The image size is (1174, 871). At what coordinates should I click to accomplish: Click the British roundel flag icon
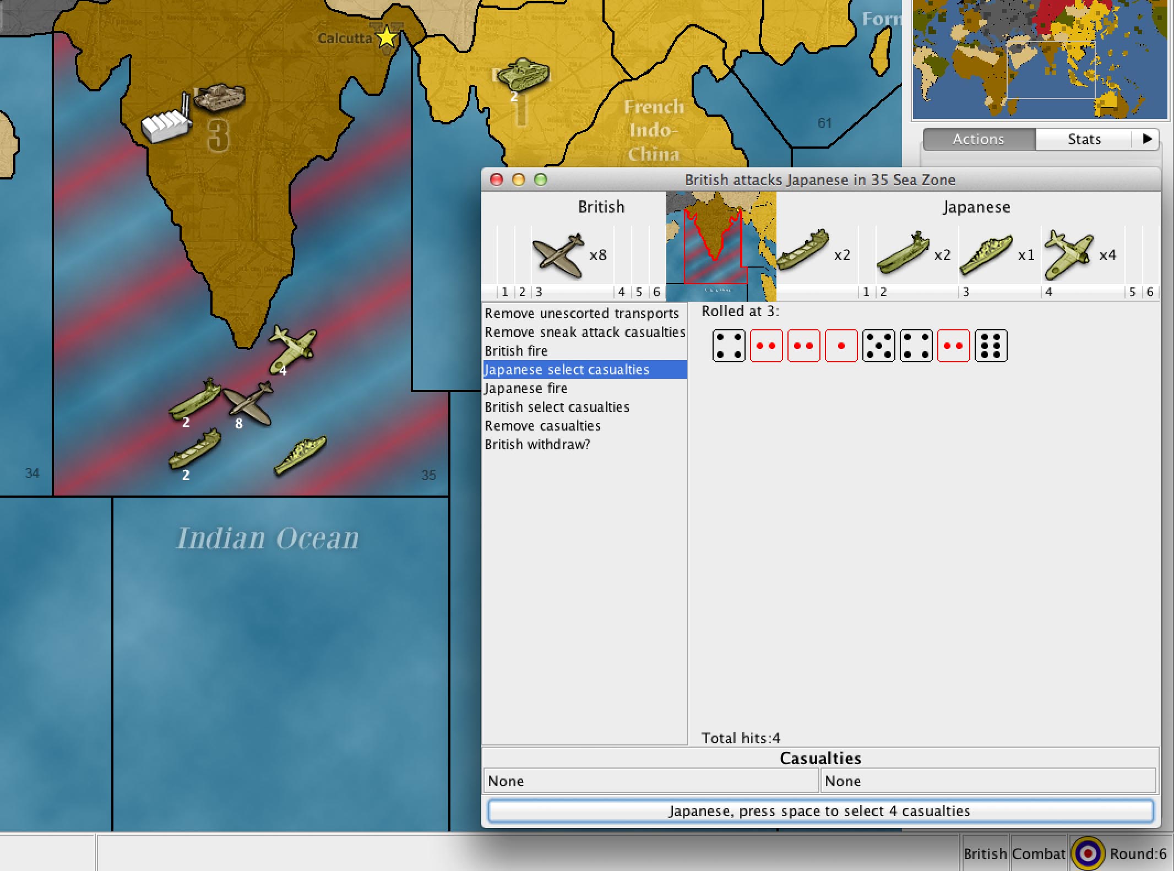click(1088, 853)
